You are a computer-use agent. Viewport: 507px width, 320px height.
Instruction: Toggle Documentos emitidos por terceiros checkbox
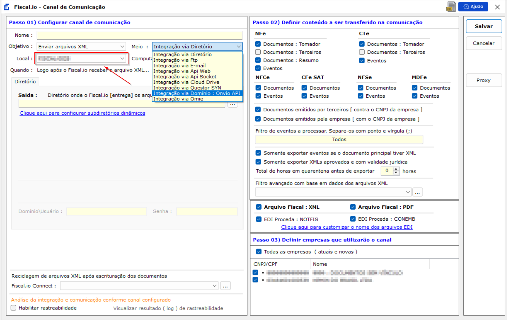[x=258, y=110]
